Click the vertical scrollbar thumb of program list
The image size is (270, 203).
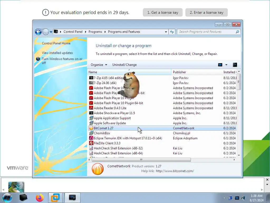(239, 81)
